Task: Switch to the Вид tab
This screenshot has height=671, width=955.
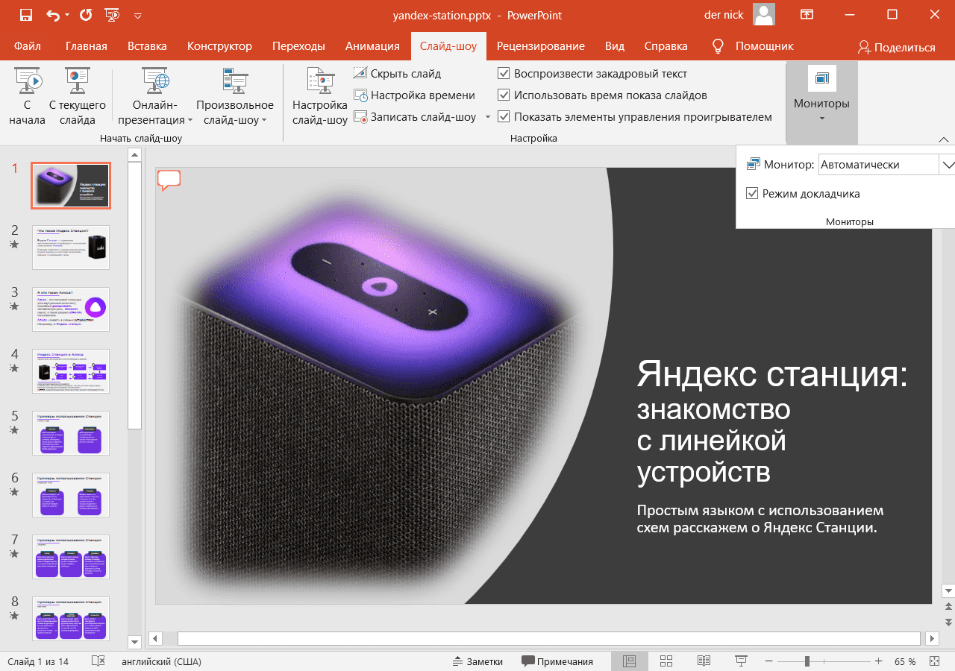Action: pyautogui.click(x=615, y=46)
